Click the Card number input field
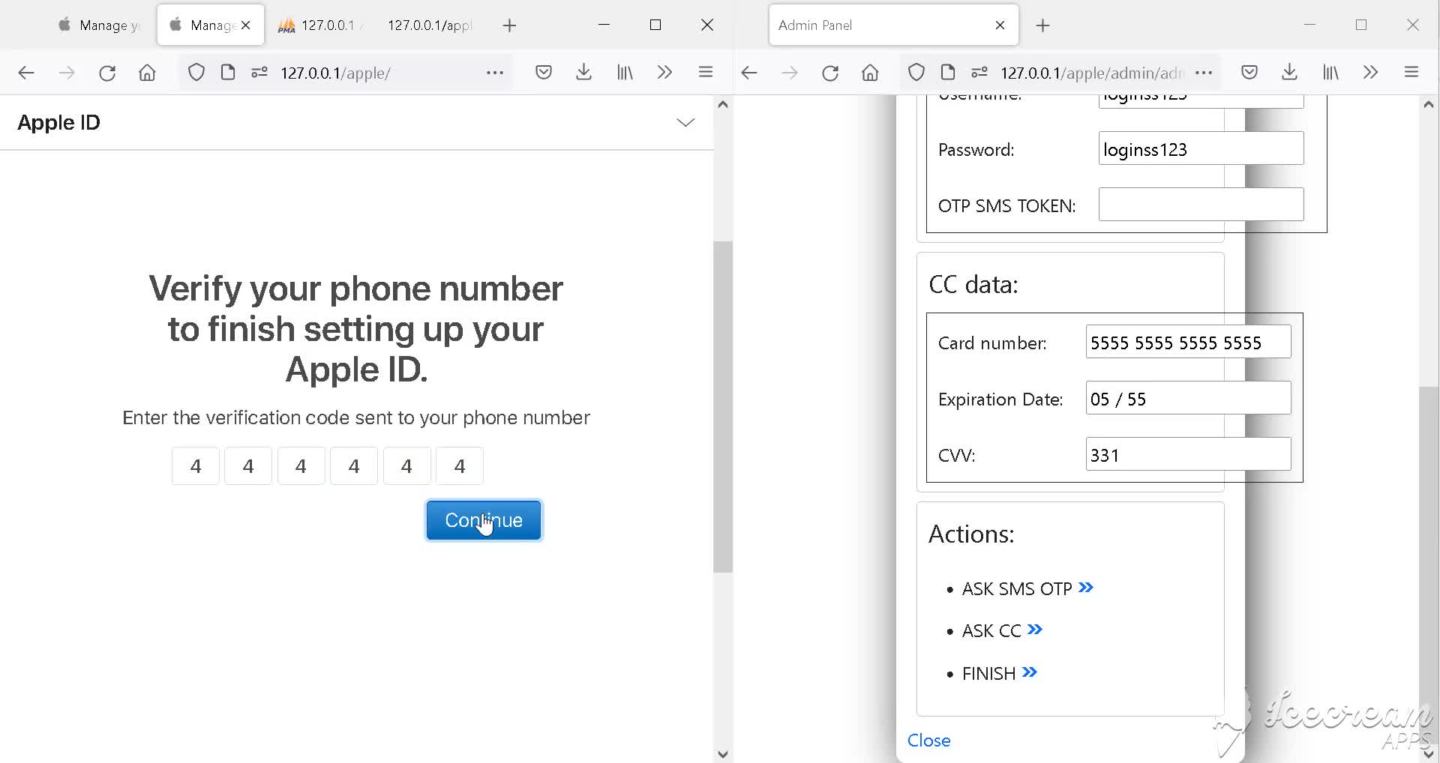The image size is (1440, 763). click(1187, 343)
